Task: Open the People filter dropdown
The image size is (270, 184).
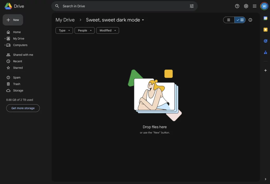Action: click(x=84, y=31)
